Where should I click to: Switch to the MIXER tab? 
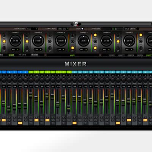(11, 55)
